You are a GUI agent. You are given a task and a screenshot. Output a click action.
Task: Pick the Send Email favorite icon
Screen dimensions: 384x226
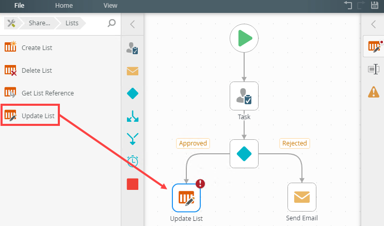pos(133,71)
